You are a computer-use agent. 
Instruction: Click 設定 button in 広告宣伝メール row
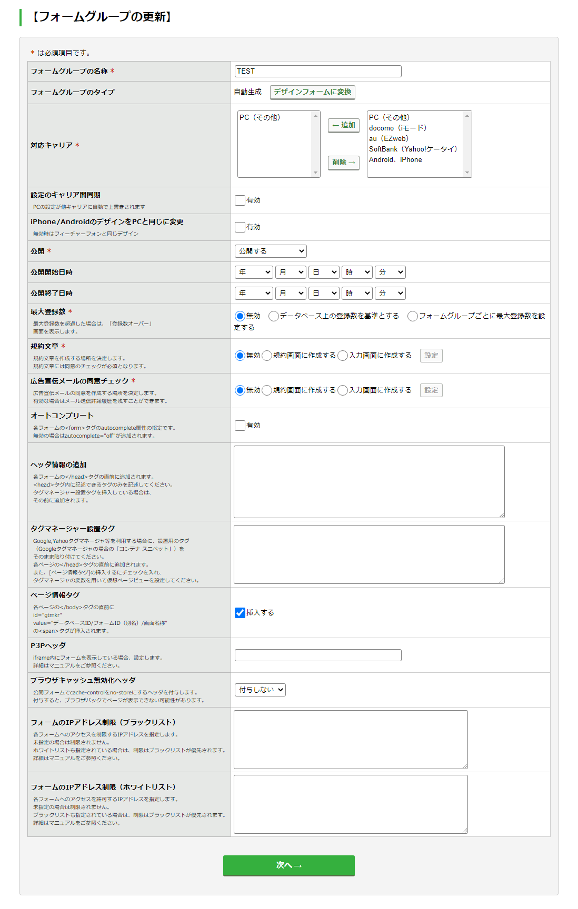point(431,390)
